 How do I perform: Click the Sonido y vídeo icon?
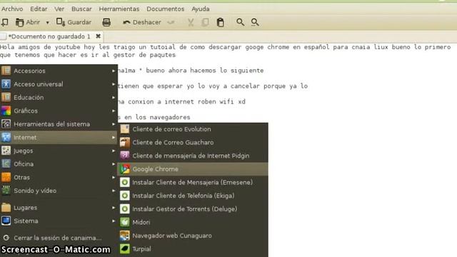(6, 191)
